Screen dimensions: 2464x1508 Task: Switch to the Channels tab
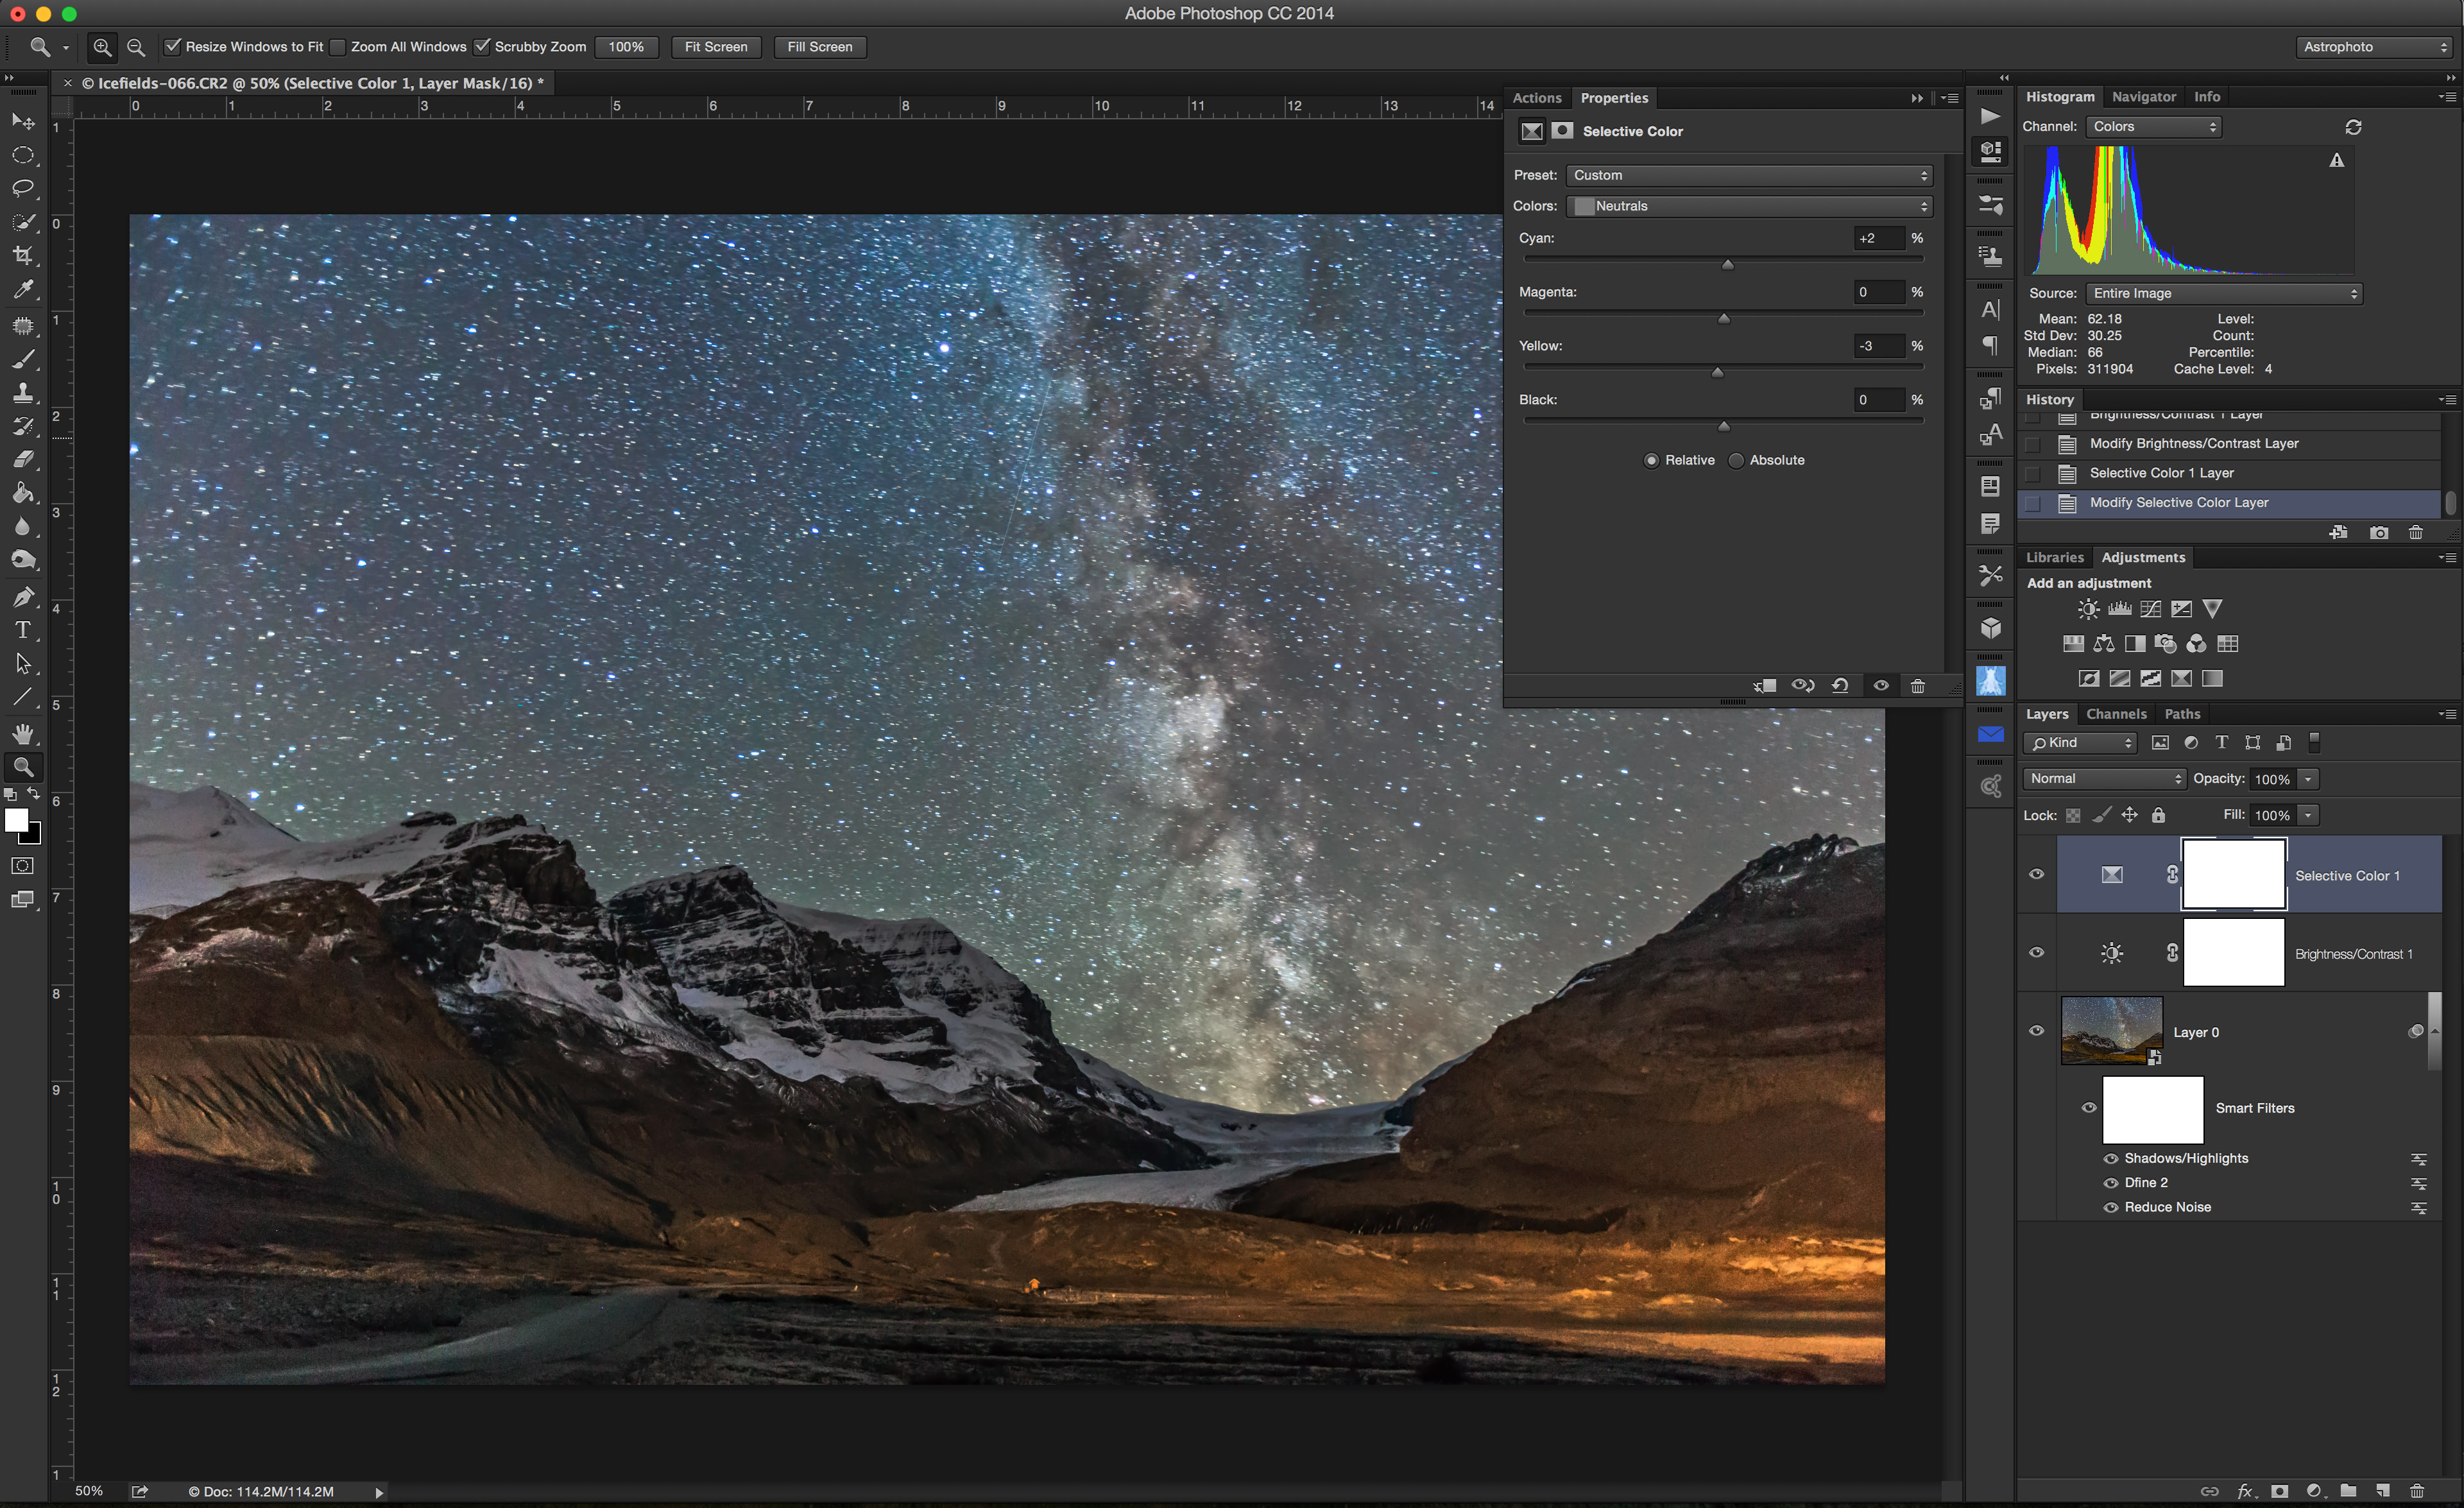coord(2116,714)
